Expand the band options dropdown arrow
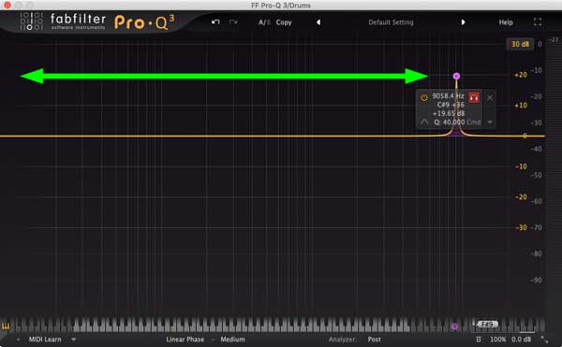The width and height of the screenshot is (562, 347). point(490,122)
